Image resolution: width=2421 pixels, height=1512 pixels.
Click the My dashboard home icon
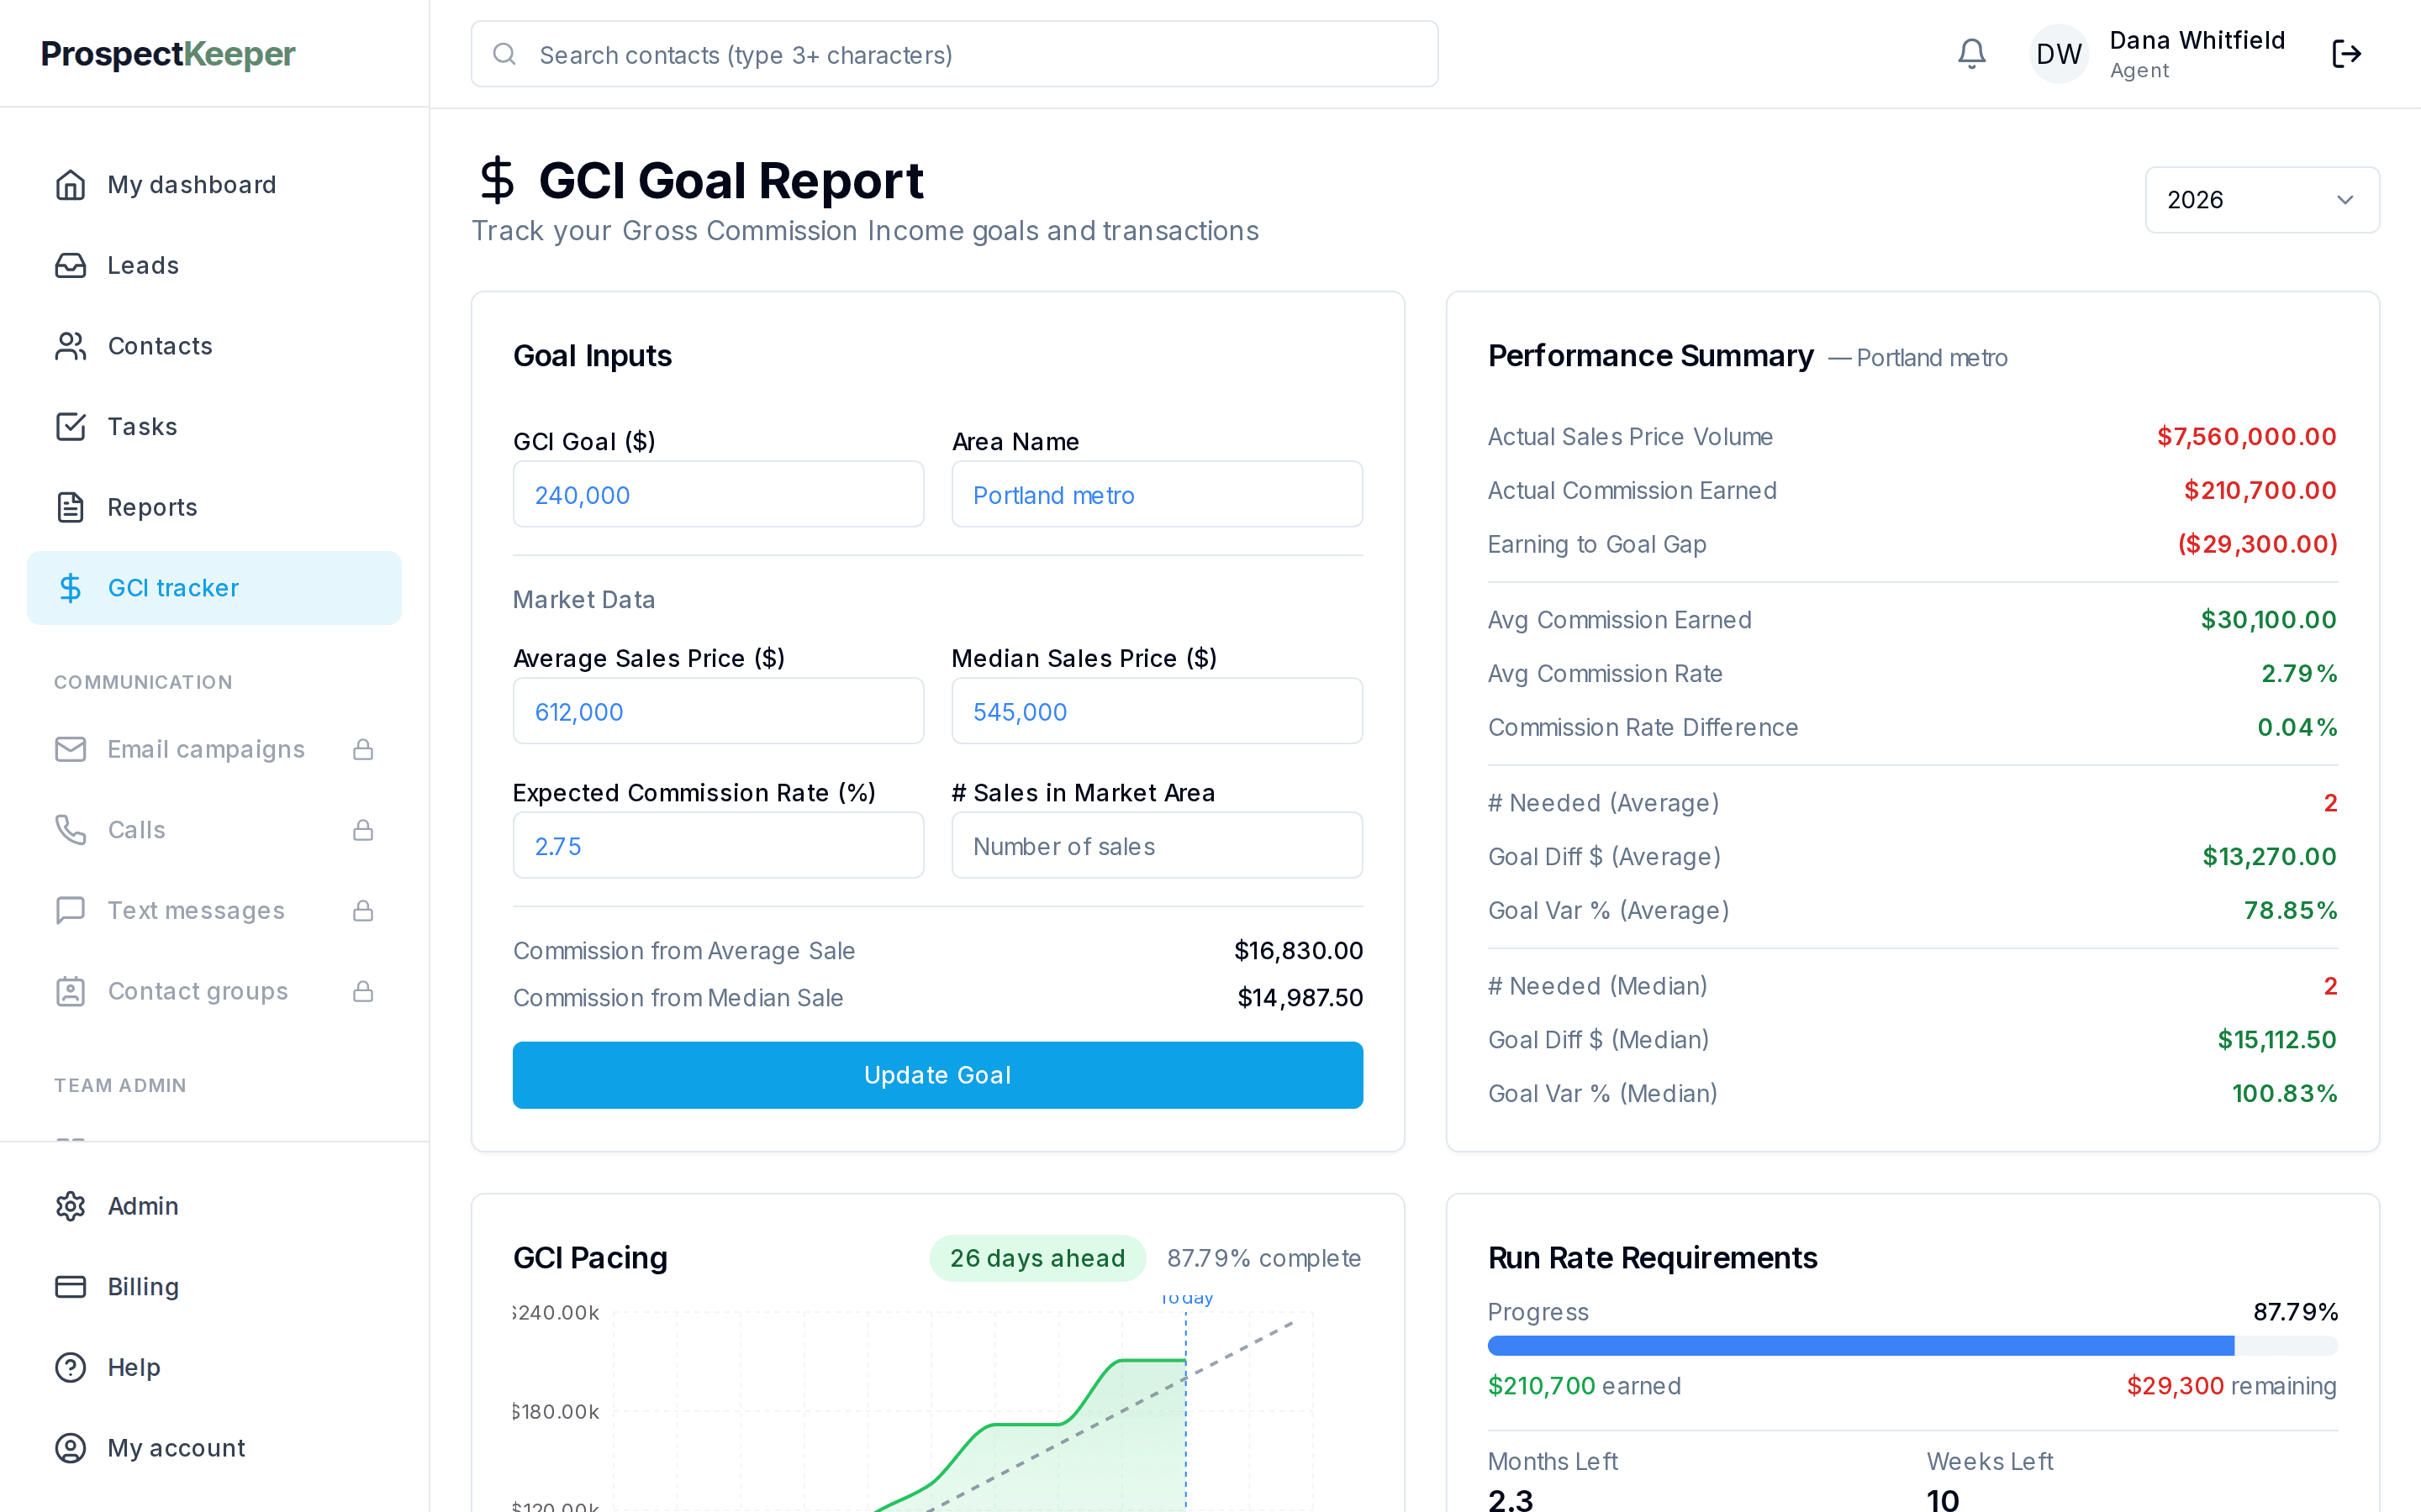pos(70,185)
